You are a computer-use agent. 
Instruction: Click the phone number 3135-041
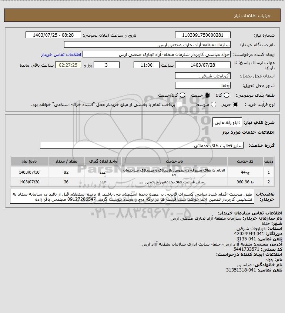pos(246,239)
